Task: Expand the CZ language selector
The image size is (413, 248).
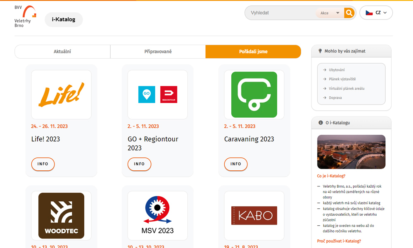Action: [x=376, y=13]
